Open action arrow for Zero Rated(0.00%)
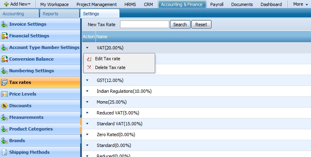Image resolution: width=311 pixels, height=157 pixels. point(87,135)
